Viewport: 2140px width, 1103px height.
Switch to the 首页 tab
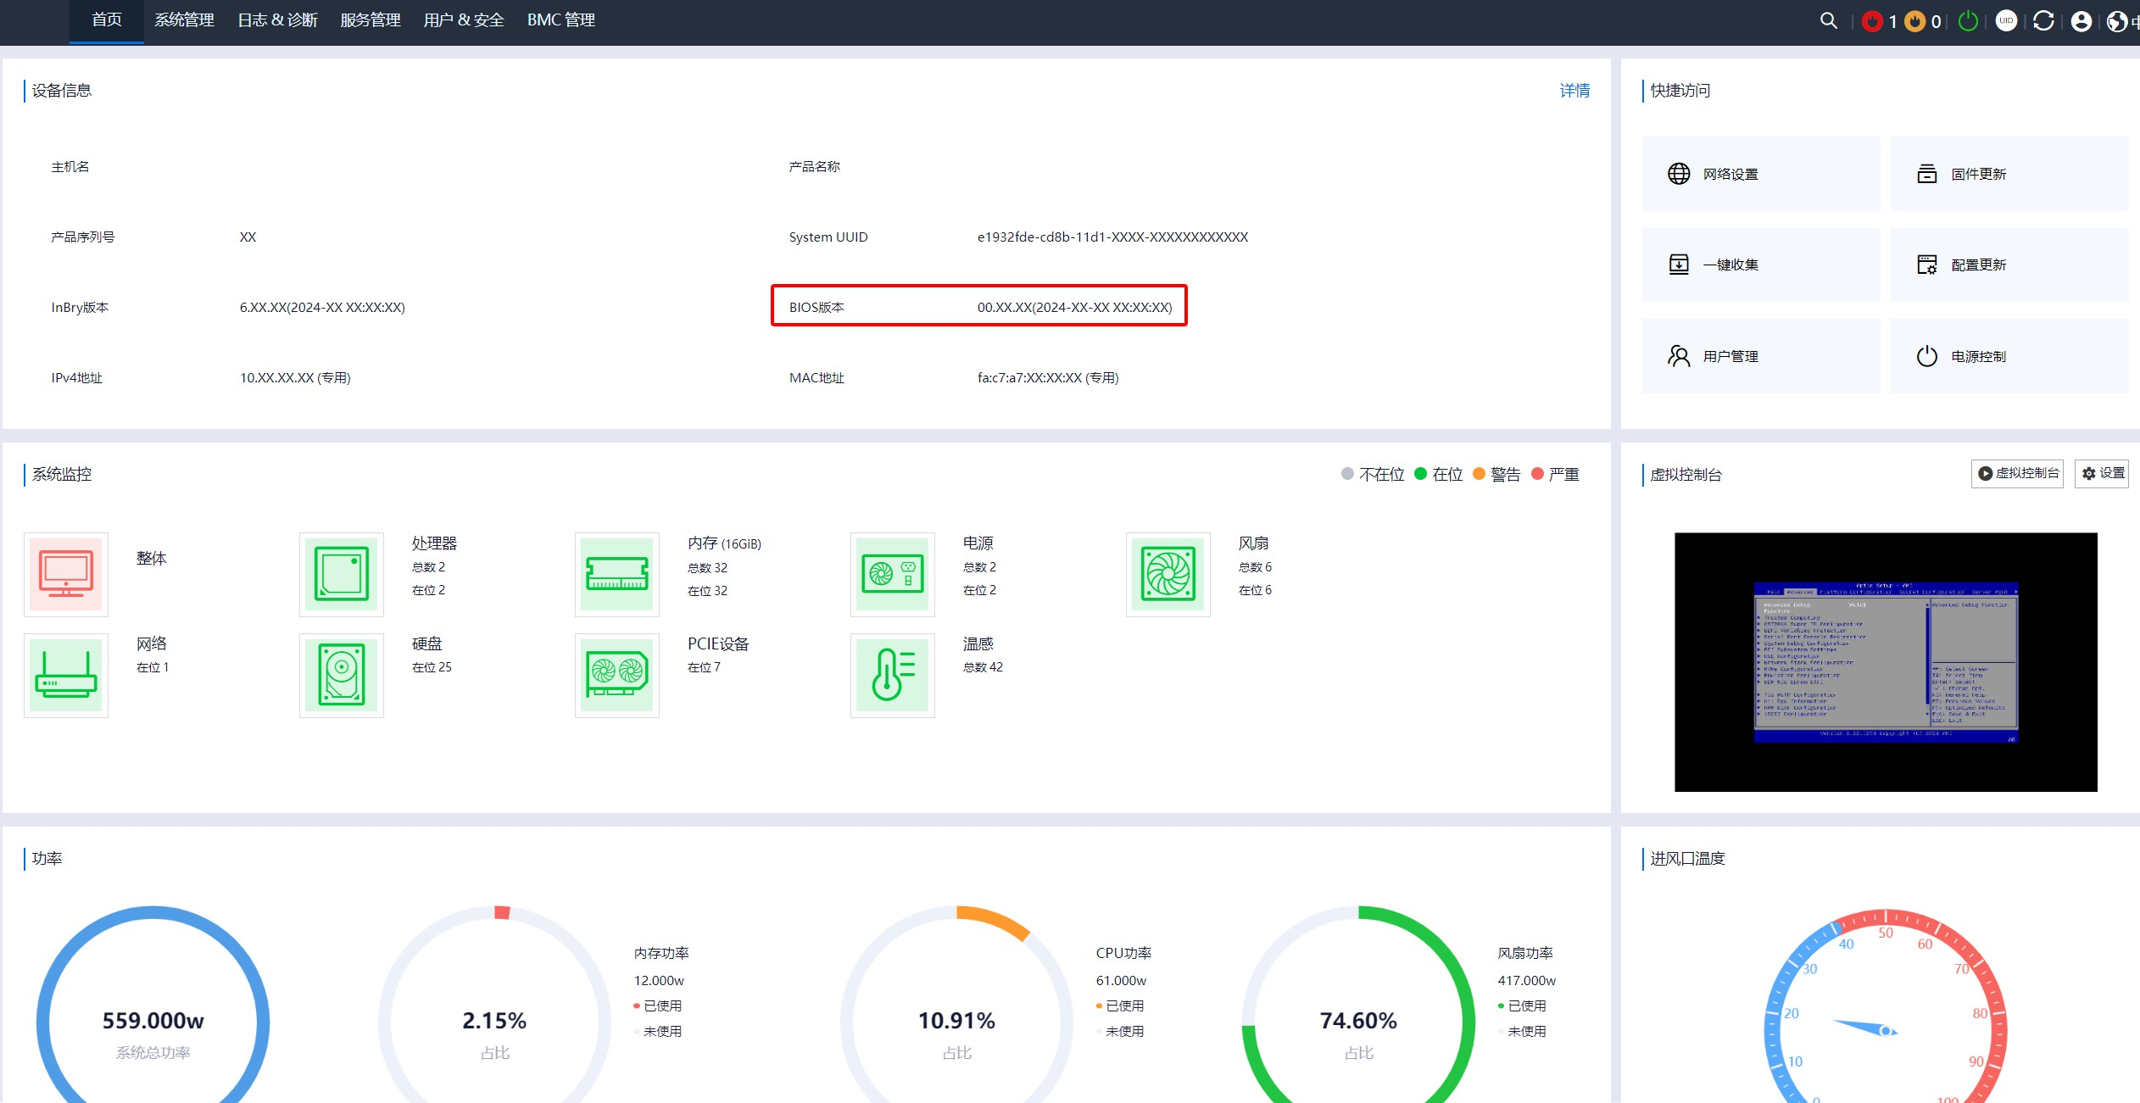(x=107, y=20)
